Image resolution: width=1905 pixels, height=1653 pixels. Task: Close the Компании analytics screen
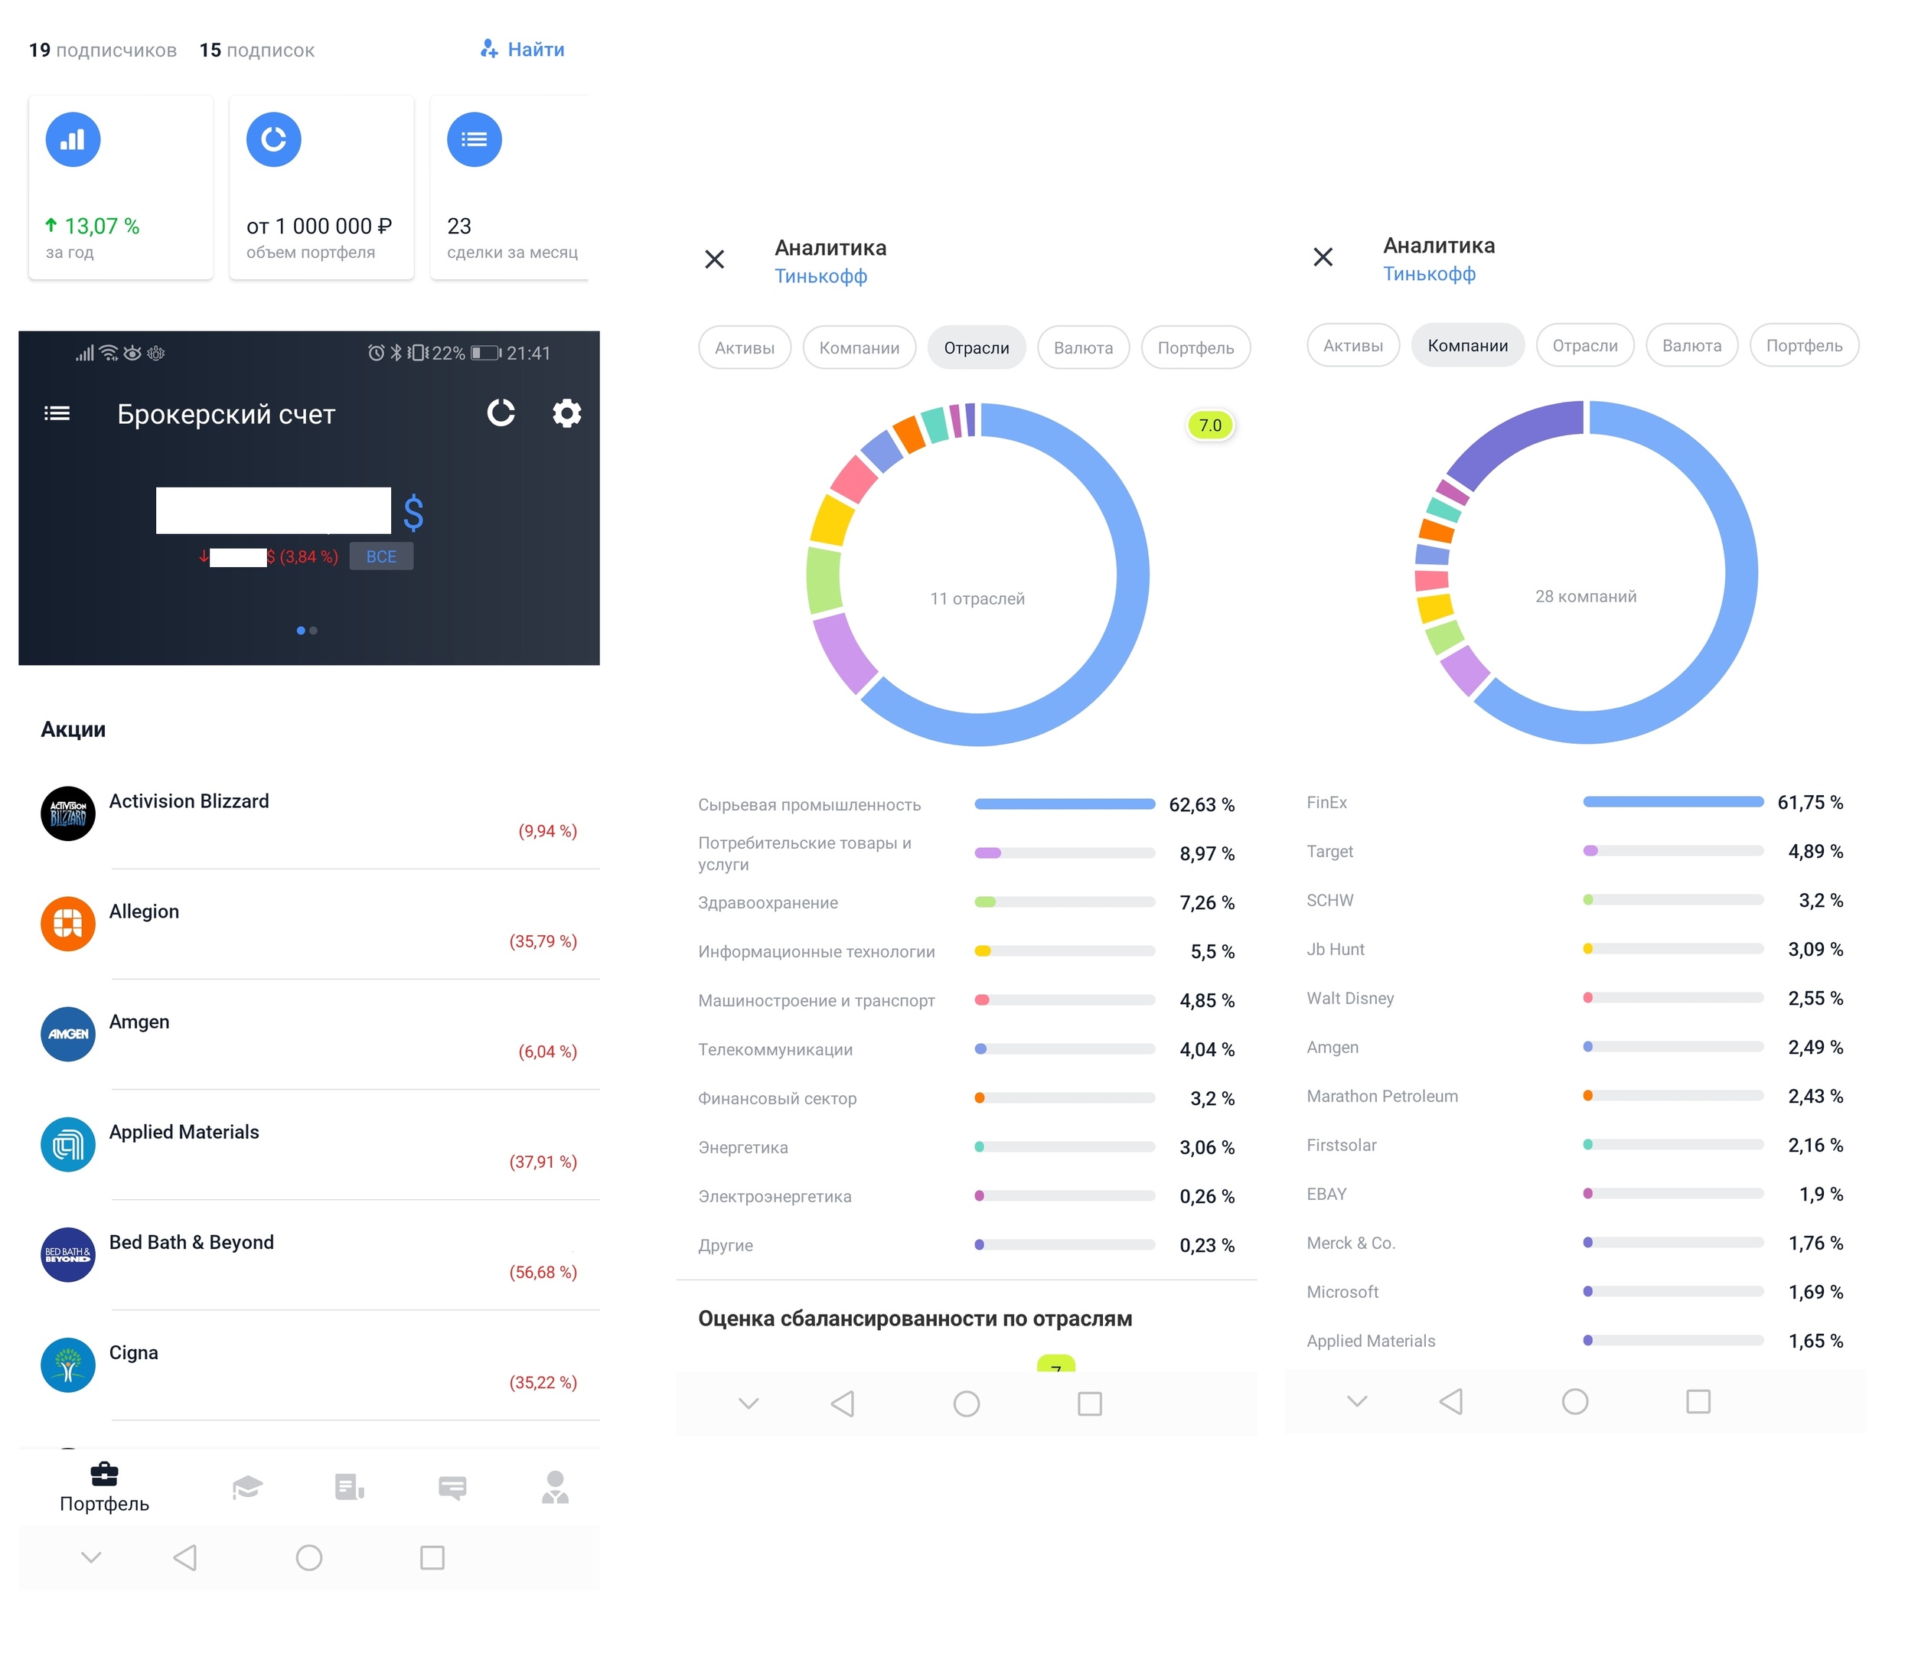click(x=1323, y=257)
